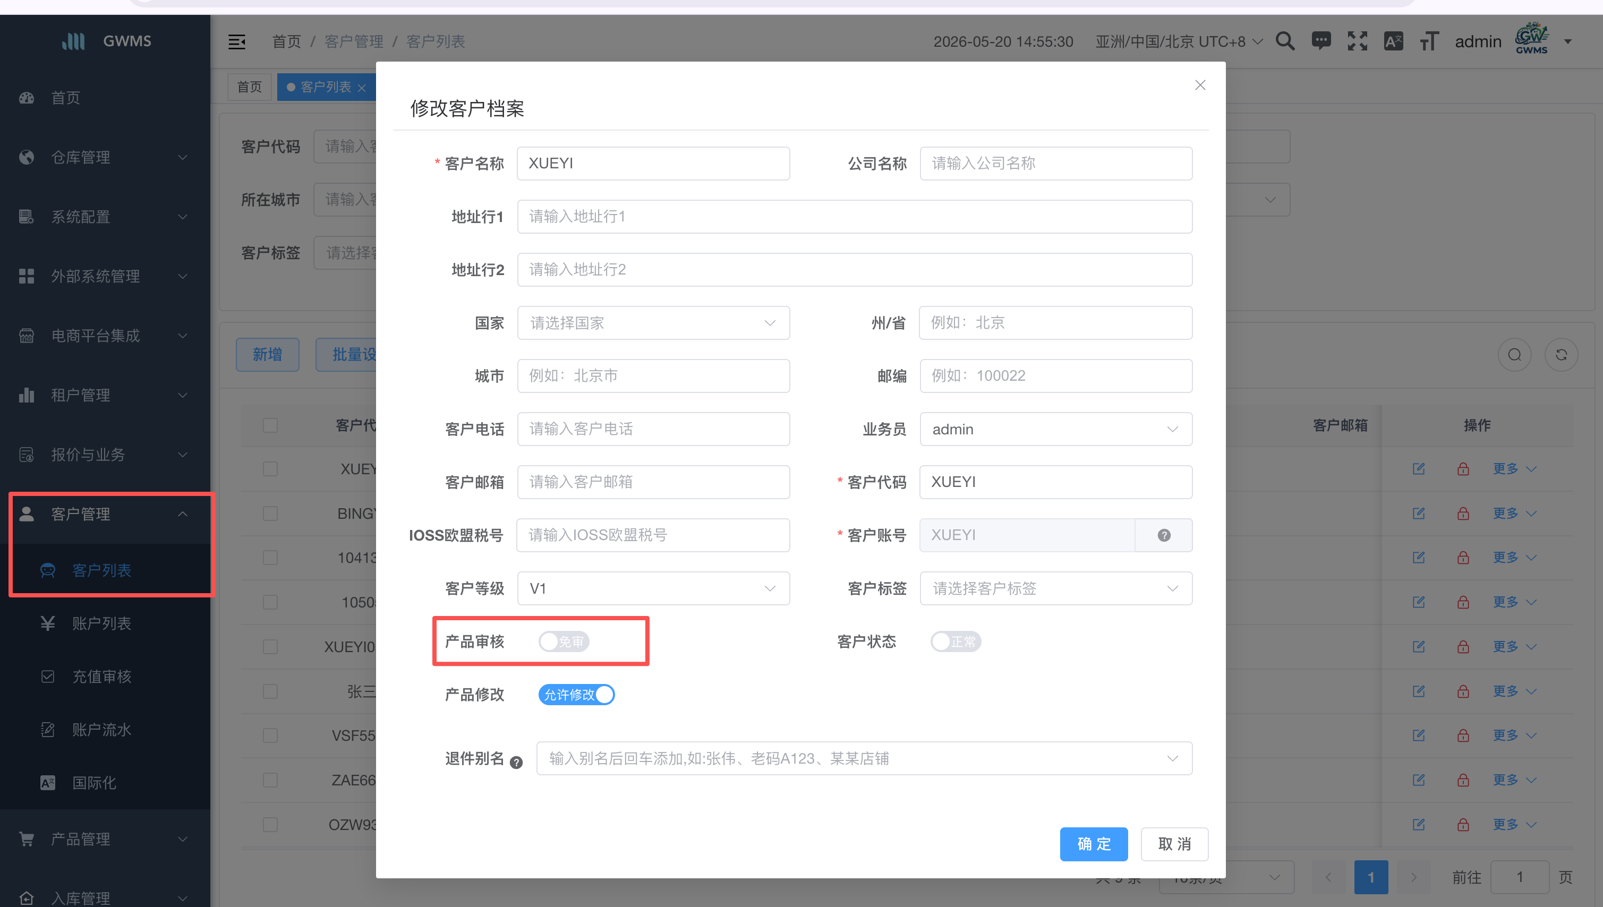1603x907 pixels.
Task: Click the IOSS欧盟税号 input field
Action: pyautogui.click(x=653, y=535)
